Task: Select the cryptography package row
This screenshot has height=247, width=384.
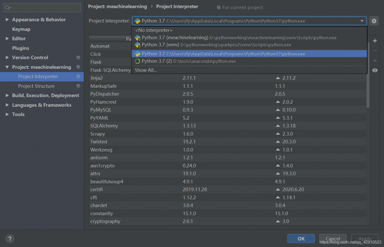Action: [228, 222]
